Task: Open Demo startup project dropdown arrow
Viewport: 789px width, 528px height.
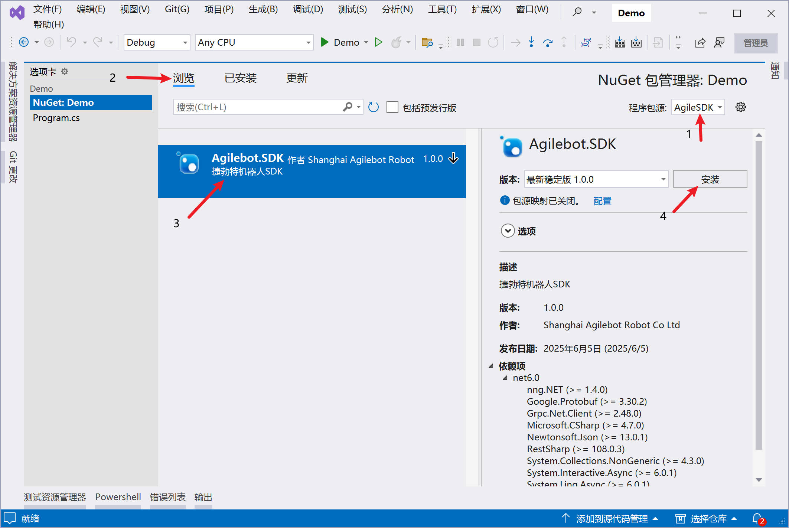Action: coord(366,42)
